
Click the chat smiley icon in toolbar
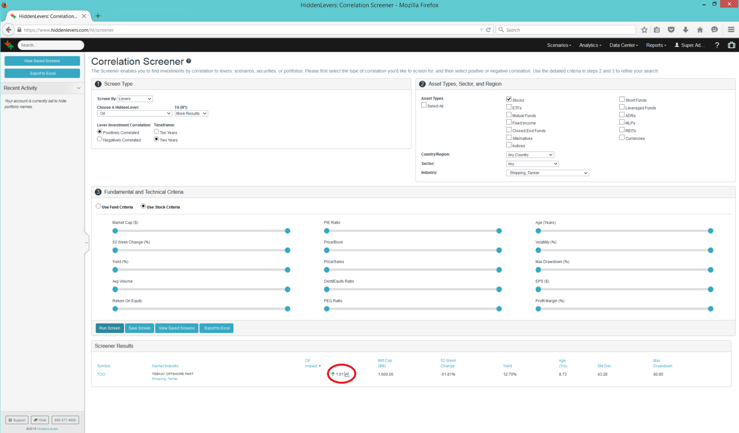[715, 30]
